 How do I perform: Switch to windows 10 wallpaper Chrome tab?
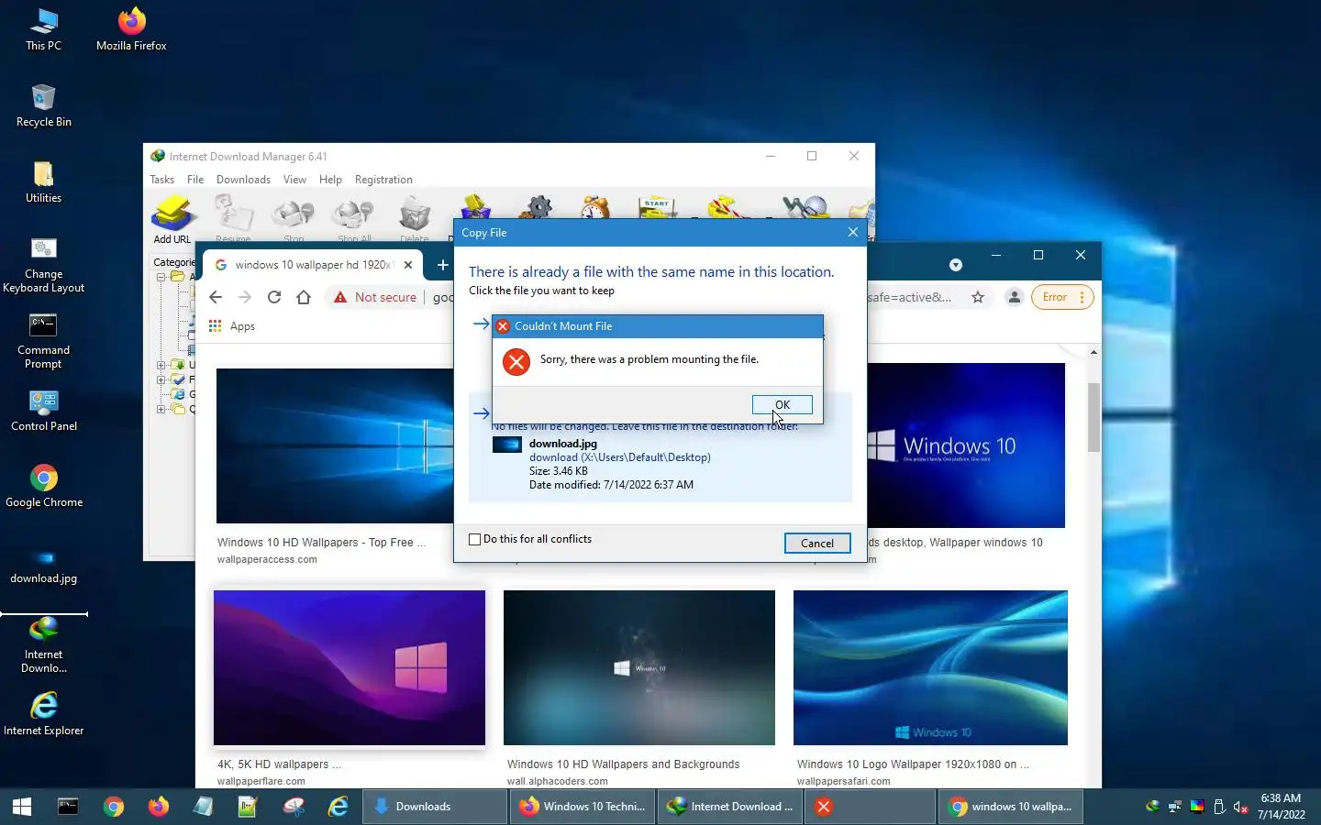[x=313, y=265]
